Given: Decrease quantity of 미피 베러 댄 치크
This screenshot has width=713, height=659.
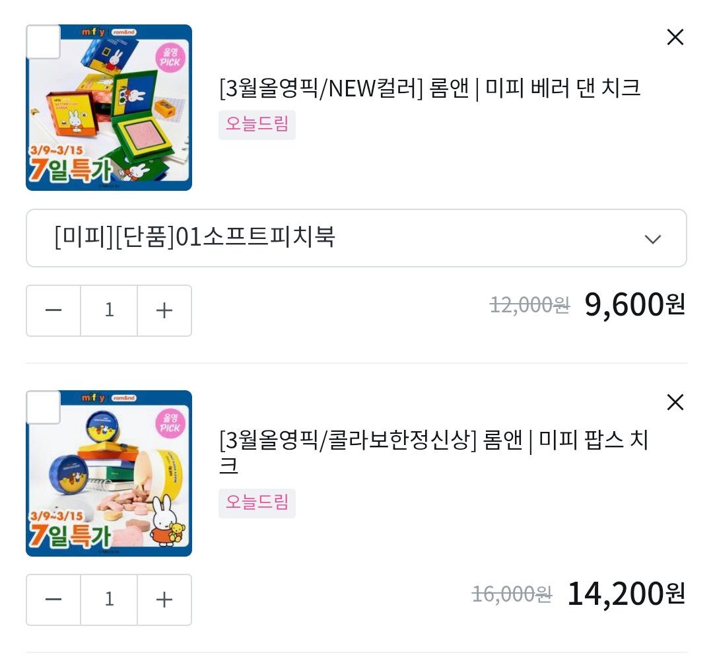Looking at the screenshot, I should click(53, 310).
